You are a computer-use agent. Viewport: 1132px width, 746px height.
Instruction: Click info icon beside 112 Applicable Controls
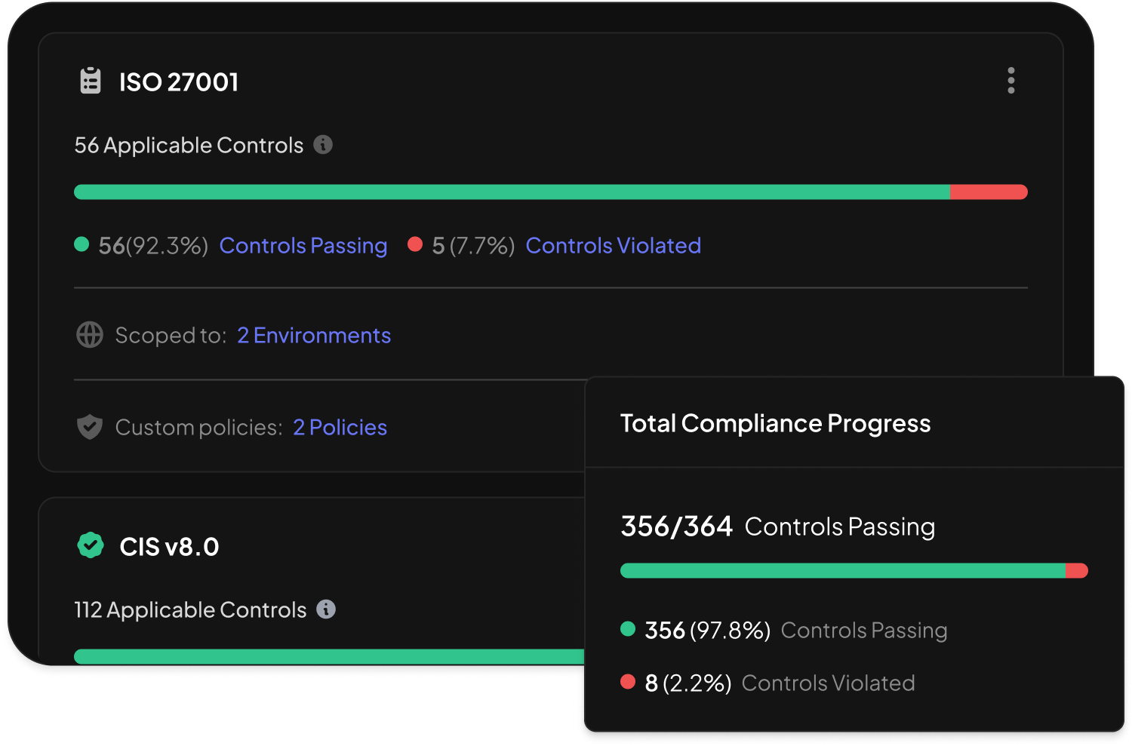click(326, 609)
